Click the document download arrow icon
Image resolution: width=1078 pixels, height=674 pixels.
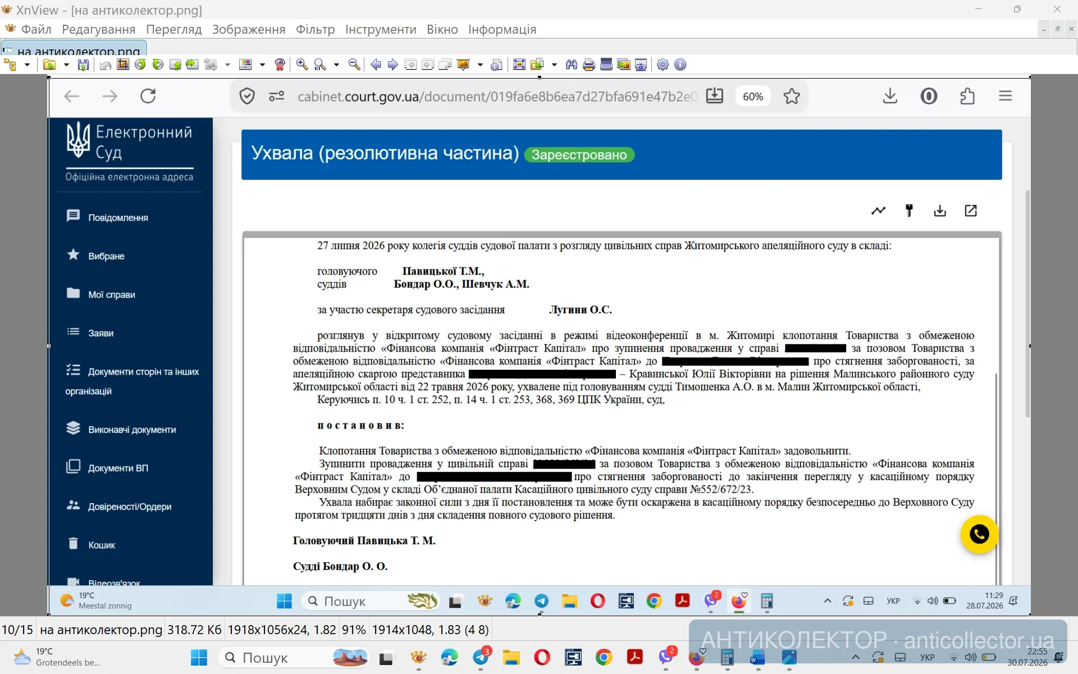pyautogui.click(x=940, y=211)
